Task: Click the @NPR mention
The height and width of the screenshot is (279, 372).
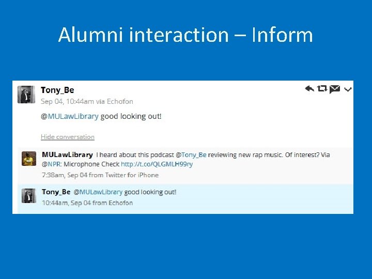Action: (x=52, y=164)
